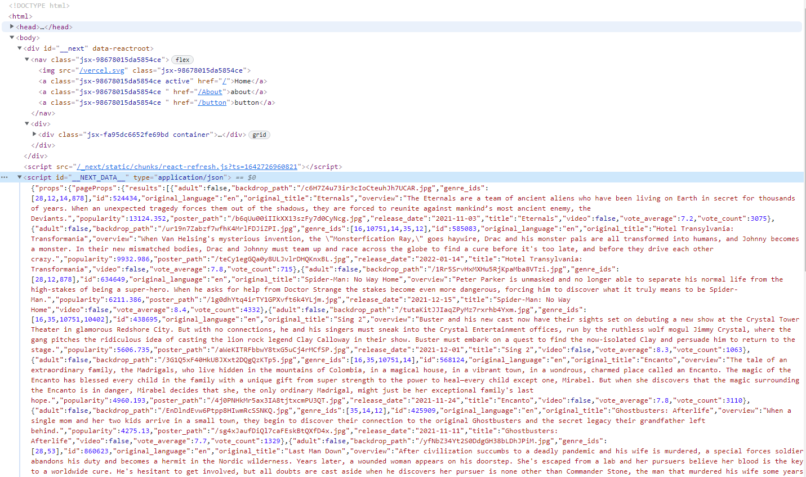Click the grid badge on container div
Image resolution: width=806 pixels, height=477 pixels.
259,135
